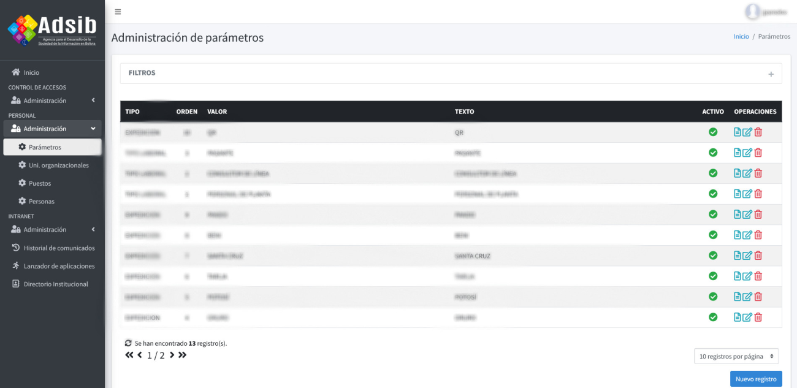Click the hamburger sidebar toggle icon
The width and height of the screenshot is (797, 388).
pos(118,12)
